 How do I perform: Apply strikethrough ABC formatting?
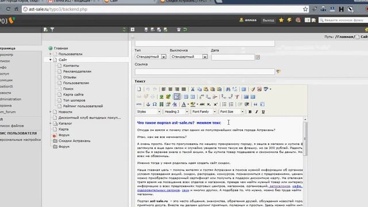click(202, 104)
